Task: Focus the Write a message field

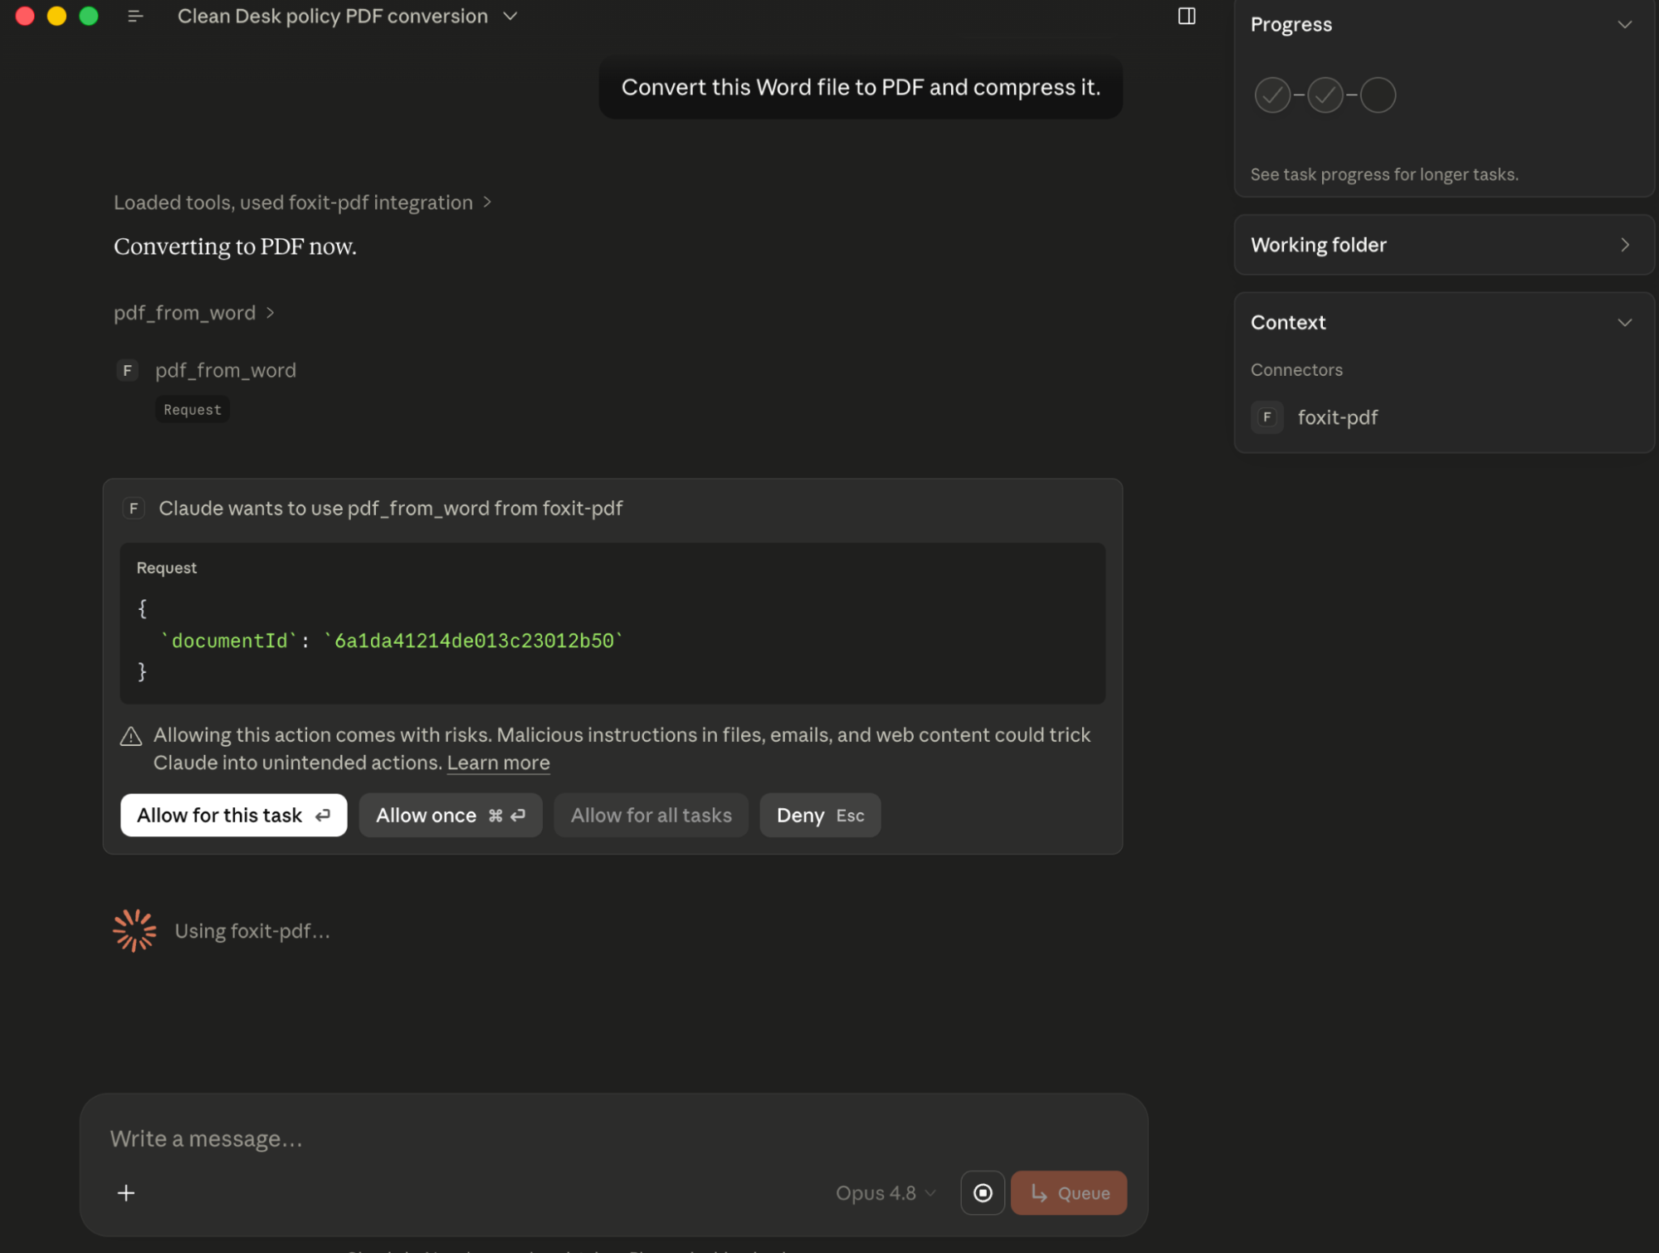Action: (x=614, y=1138)
